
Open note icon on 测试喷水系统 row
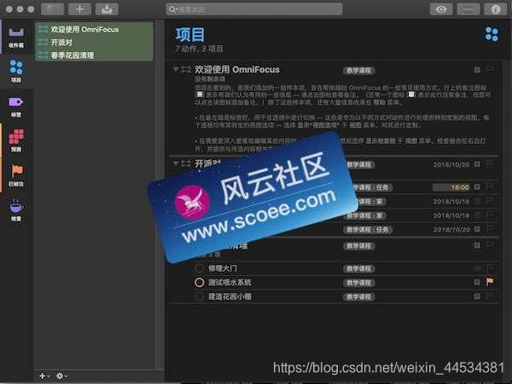tap(477, 282)
